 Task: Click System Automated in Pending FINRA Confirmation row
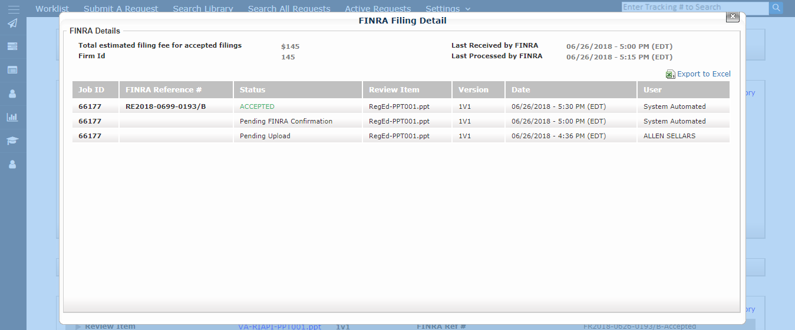click(675, 121)
